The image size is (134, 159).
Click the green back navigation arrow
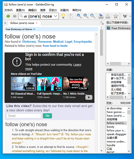click(8, 16)
